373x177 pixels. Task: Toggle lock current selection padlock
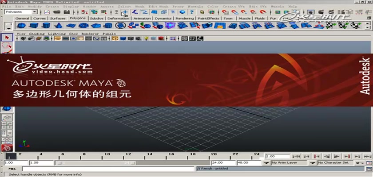(202, 12)
